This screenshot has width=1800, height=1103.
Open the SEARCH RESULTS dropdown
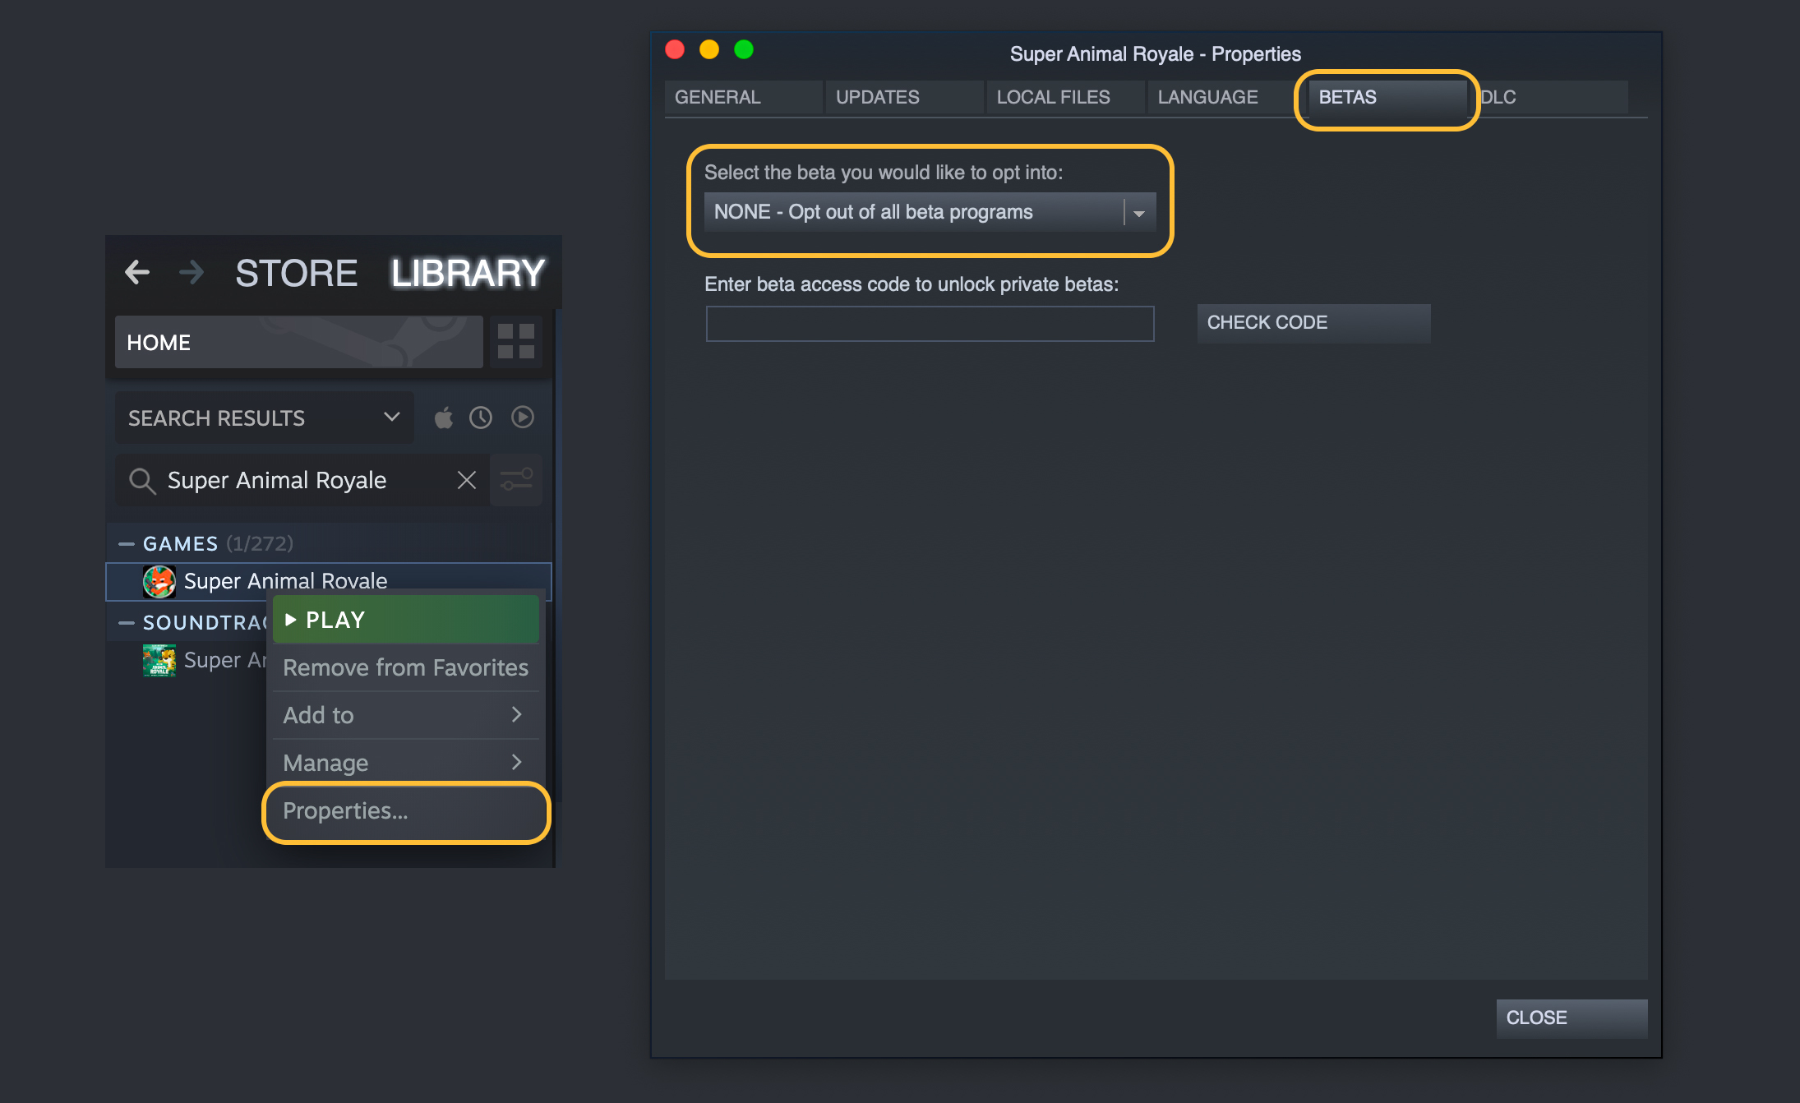pos(264,418)
